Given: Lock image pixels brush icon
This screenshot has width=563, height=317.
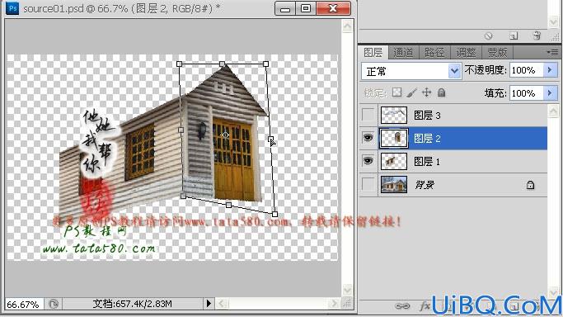Looking at the screenshot, I should point(412,92).
